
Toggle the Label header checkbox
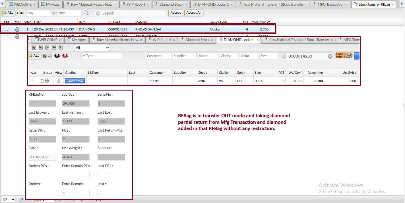coord(42,73)
